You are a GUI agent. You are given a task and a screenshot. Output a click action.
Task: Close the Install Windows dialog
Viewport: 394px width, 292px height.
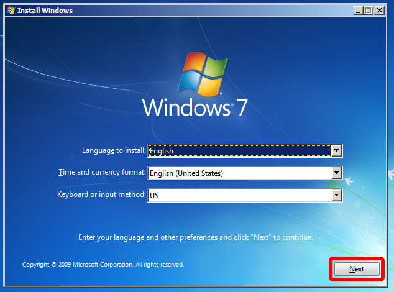(x=380, y=11)
